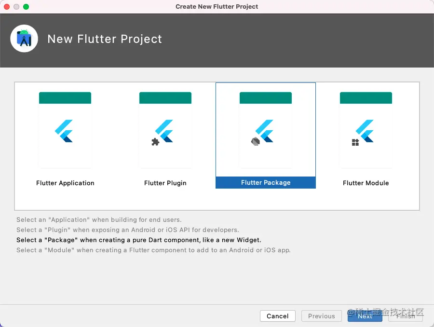Click the "Package" pure Dart description line
The width and height of the screenshot is (434, 327).
tap(139, 240)
